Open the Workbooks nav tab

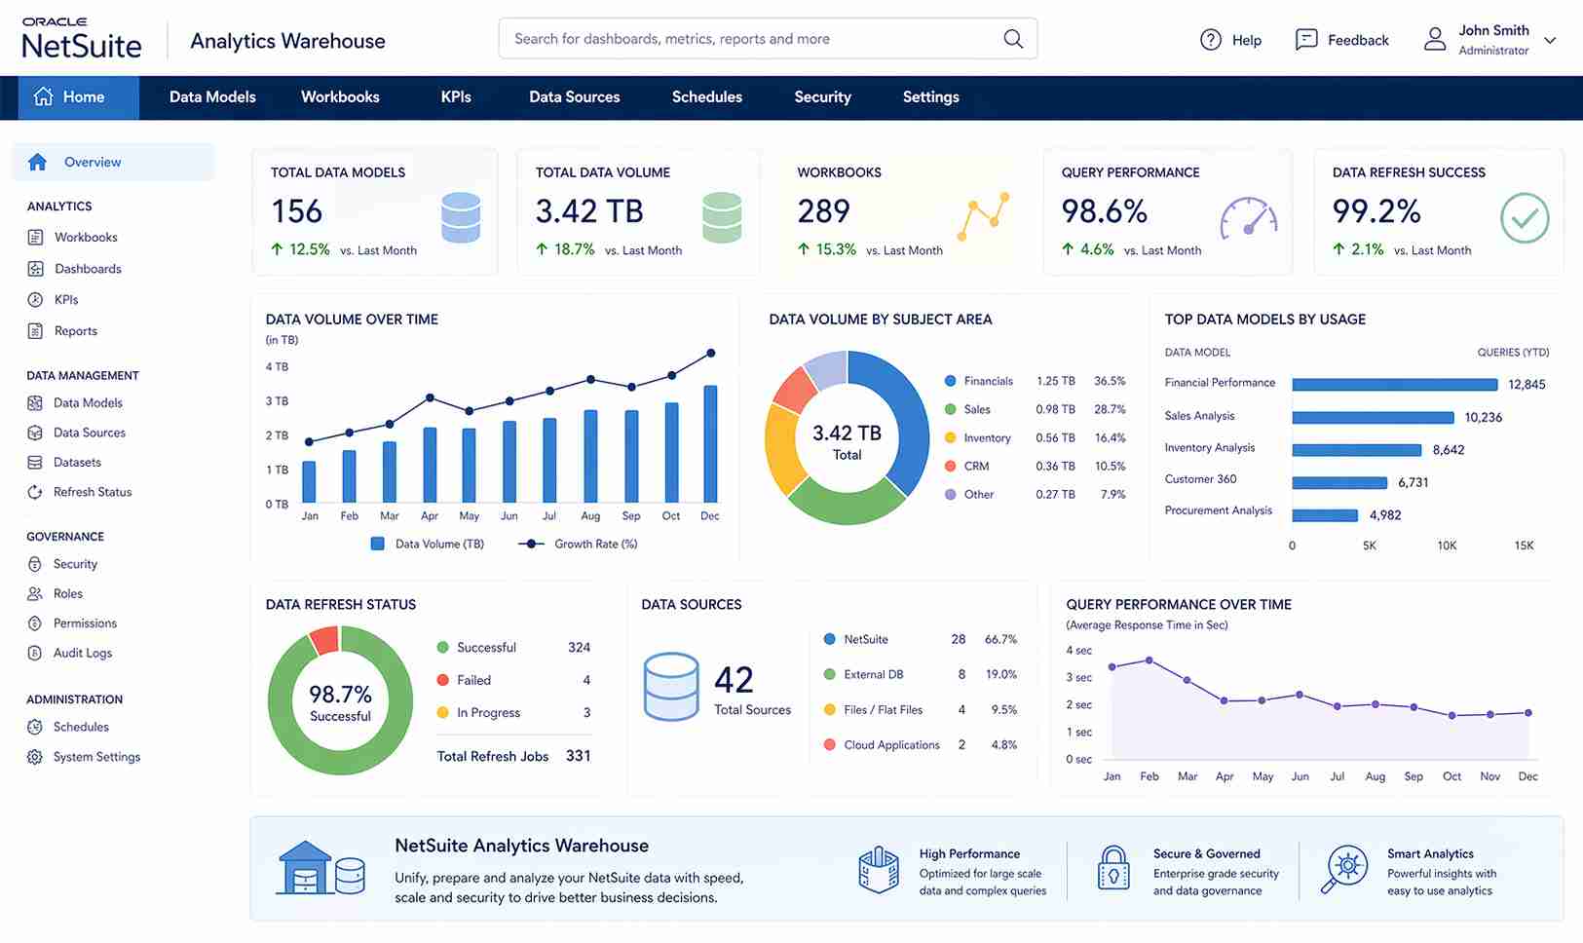(x=340, y=97)
